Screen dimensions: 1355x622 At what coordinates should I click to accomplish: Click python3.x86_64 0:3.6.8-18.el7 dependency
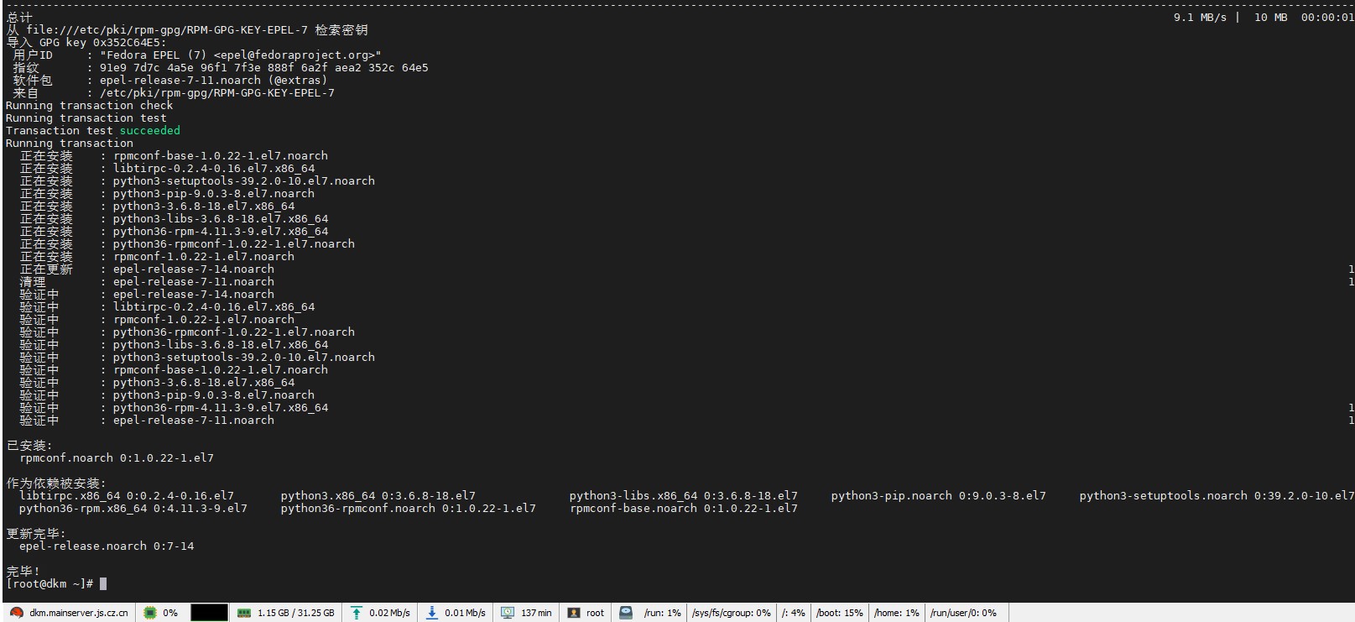[x=378, y=495]
